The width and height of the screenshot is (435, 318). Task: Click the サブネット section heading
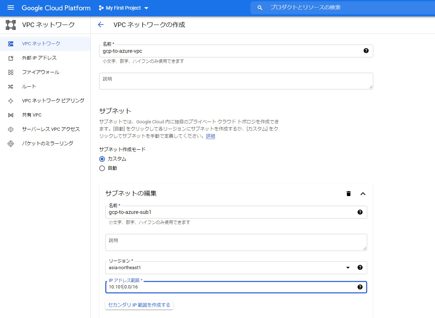[x=115, y=111]
